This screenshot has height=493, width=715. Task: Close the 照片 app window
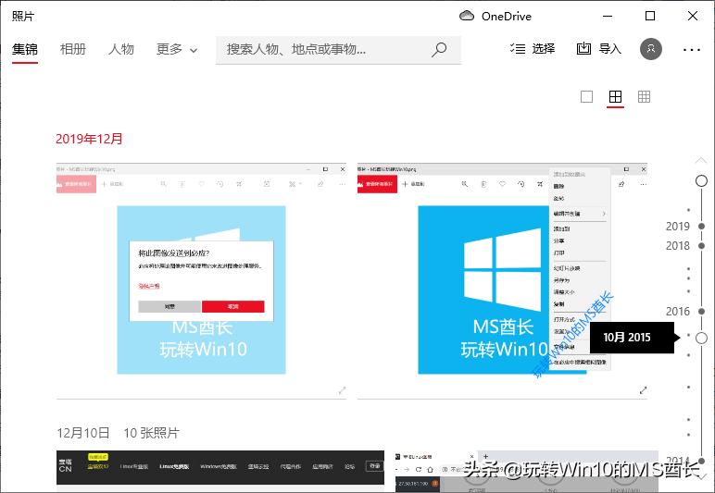[693, 16]
